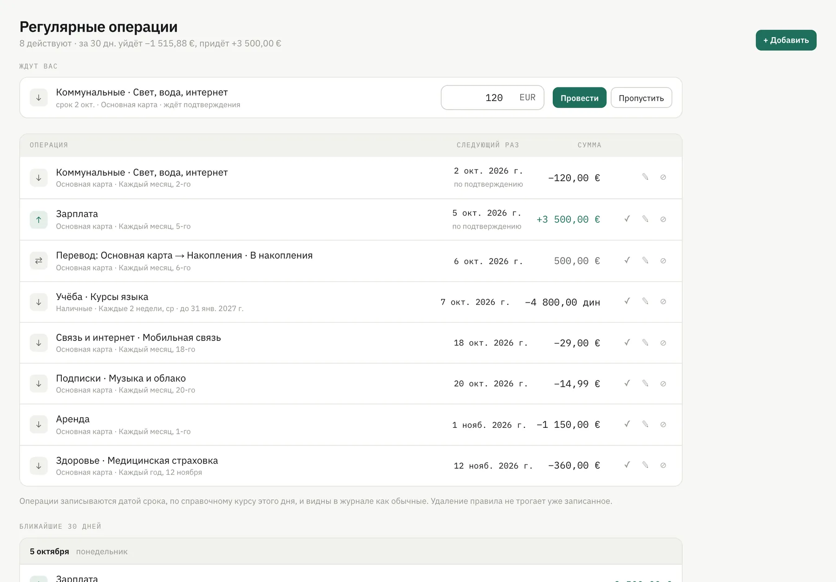836x582 pixels.
Task: Click the СЛЕДУЮЩИЙ РАЗ column header
Action: (x=488, y=145)
